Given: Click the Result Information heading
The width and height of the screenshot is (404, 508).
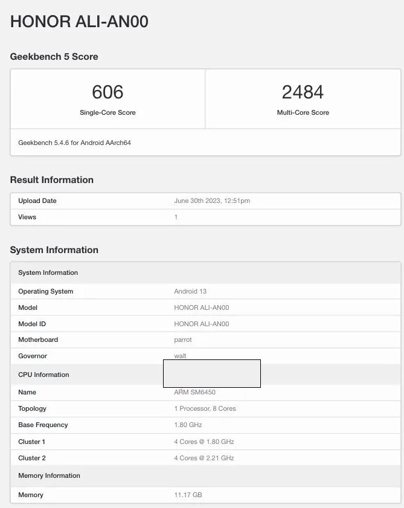Looking at the screenshot, I should (52, 180).
